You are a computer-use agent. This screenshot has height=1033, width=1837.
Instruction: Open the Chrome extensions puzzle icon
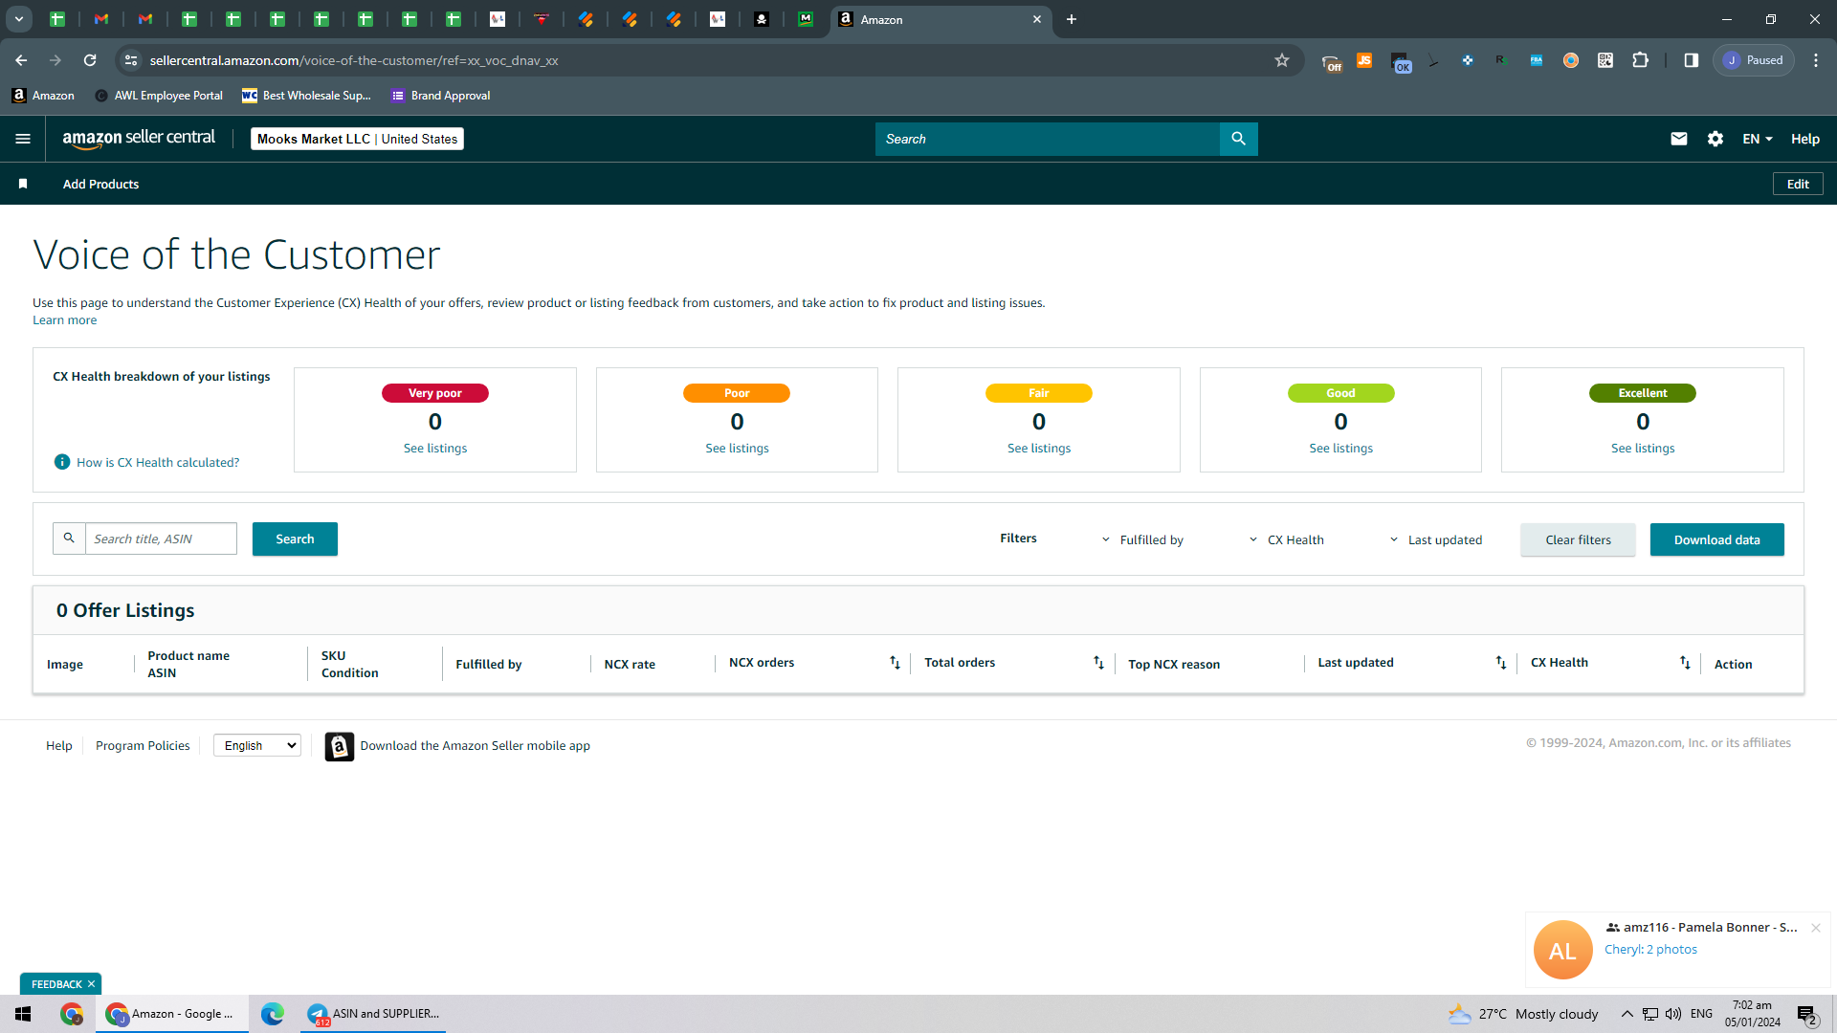(x=1640, y=60)
